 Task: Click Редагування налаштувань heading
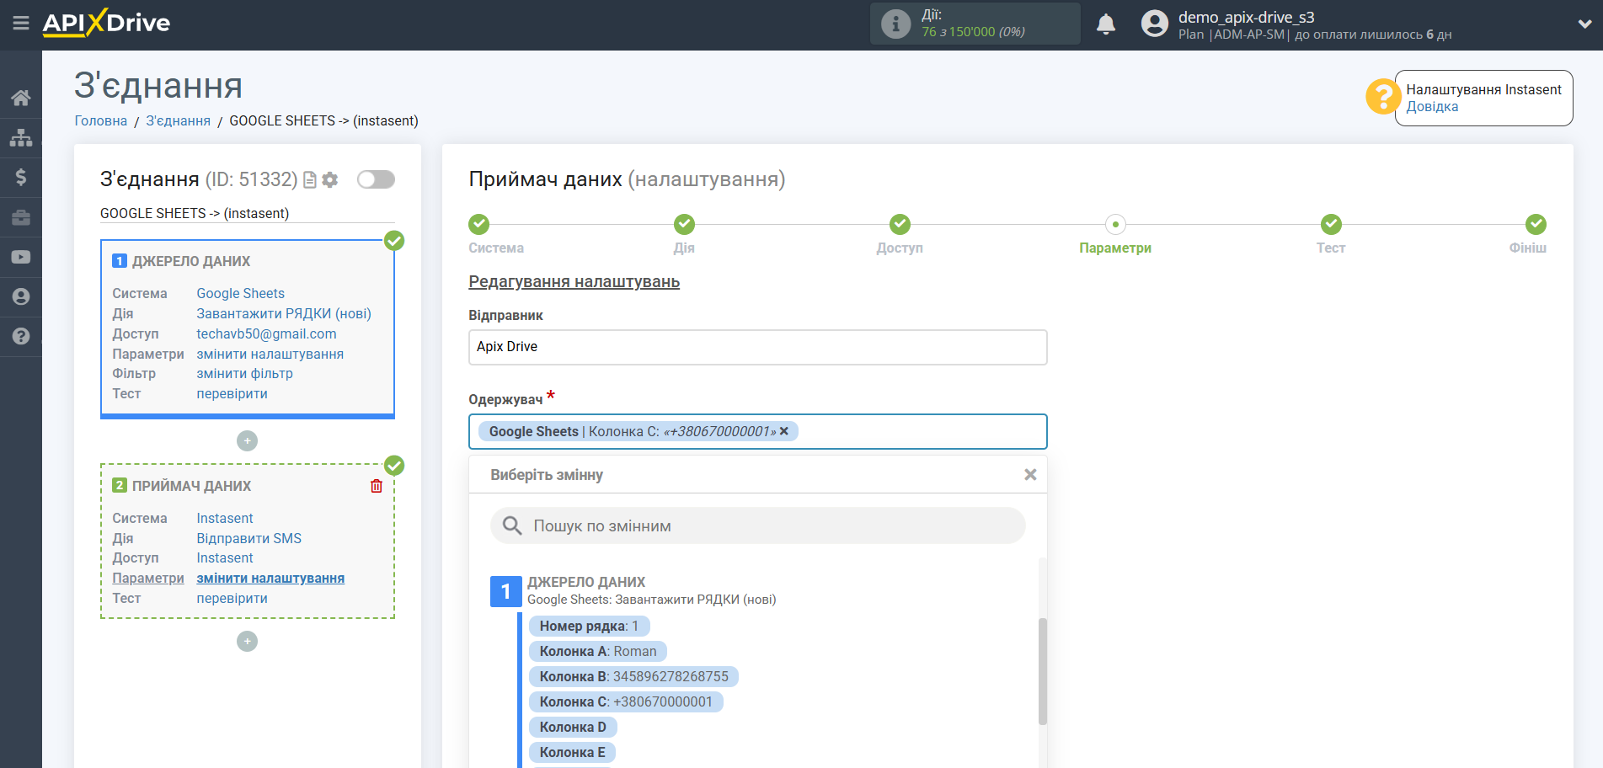[574, 282]
